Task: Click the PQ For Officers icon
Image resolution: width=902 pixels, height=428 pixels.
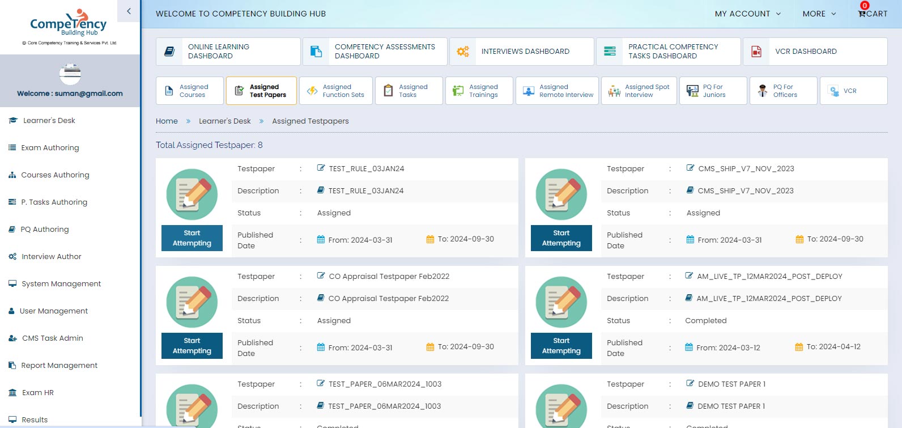Action: (x=763, y=91)
